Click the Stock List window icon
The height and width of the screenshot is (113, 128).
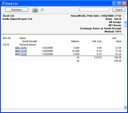tap(3, 3)
